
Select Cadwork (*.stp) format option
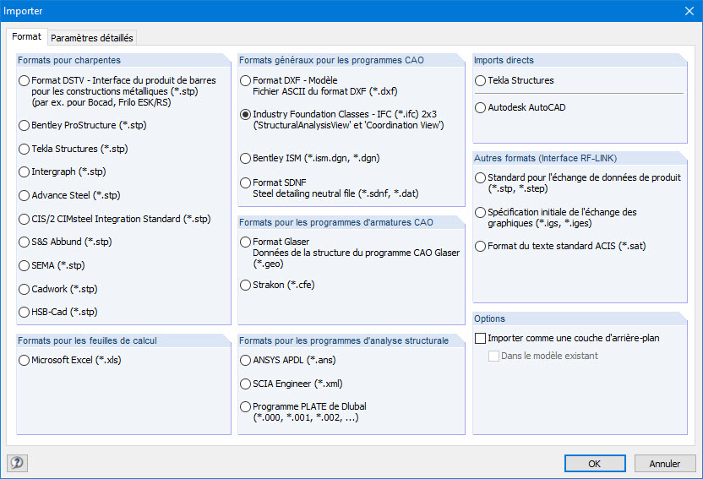coord(25,289)
